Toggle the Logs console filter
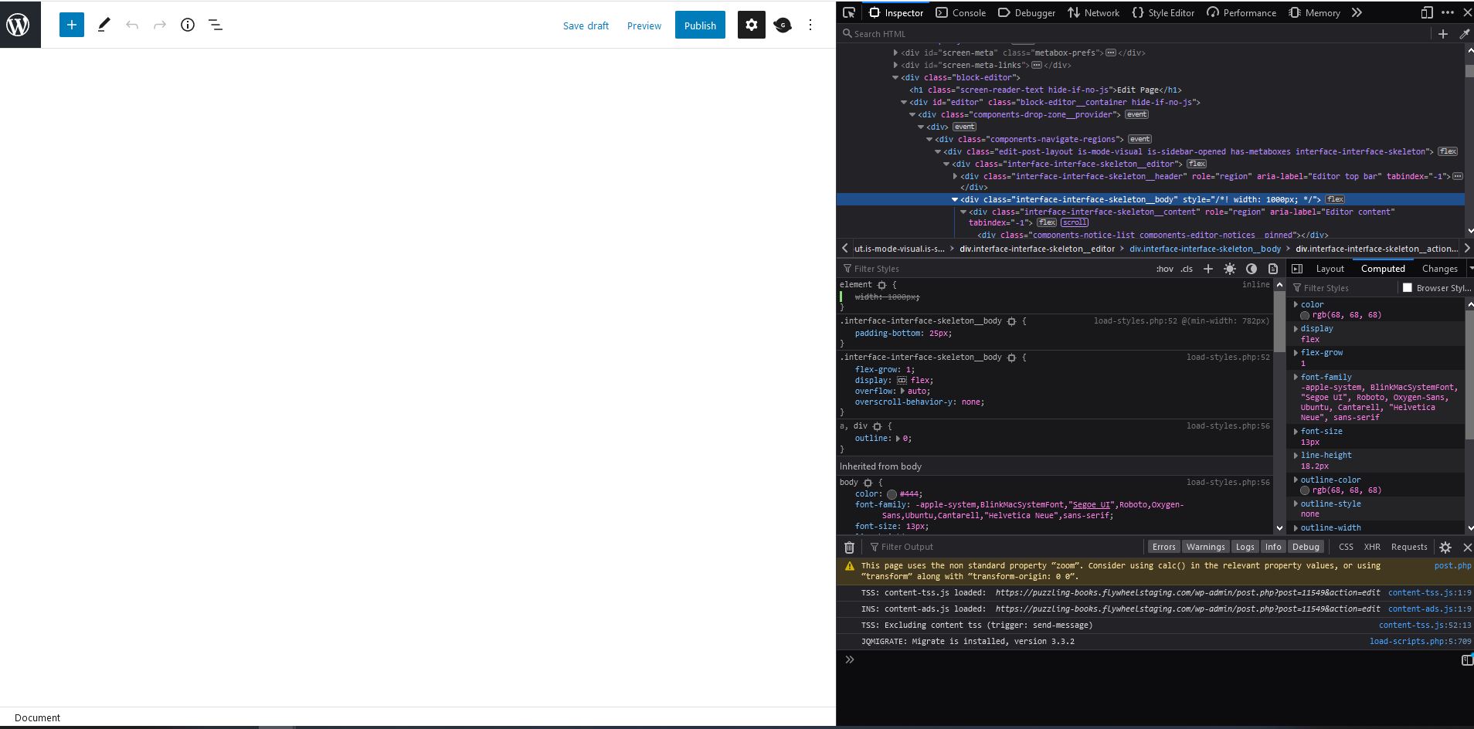This screenshot has height=729, width=1474. coord(1245,547)
